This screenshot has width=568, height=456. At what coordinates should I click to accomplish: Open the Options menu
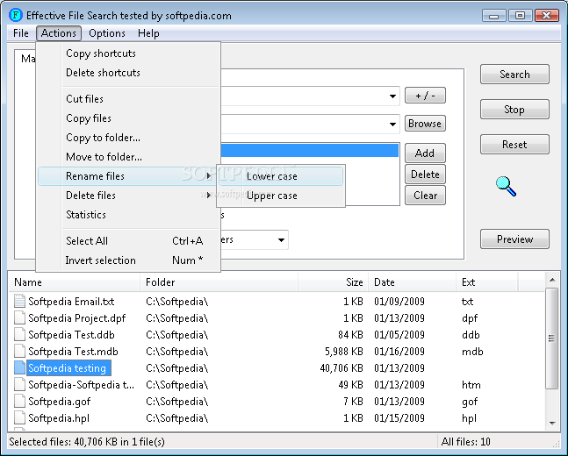107,33
